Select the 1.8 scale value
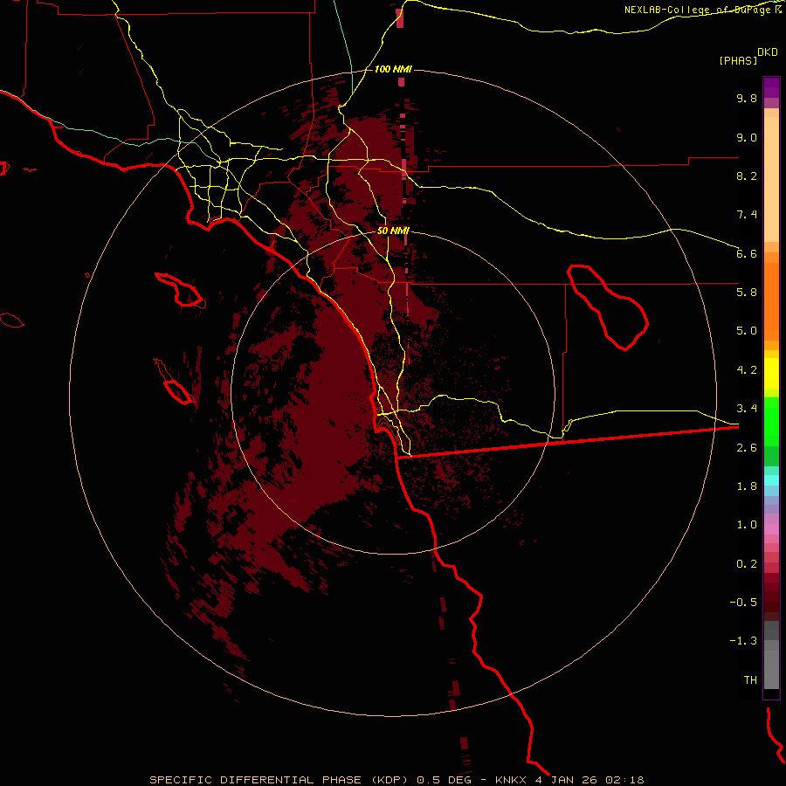 (x=747, y=486)
